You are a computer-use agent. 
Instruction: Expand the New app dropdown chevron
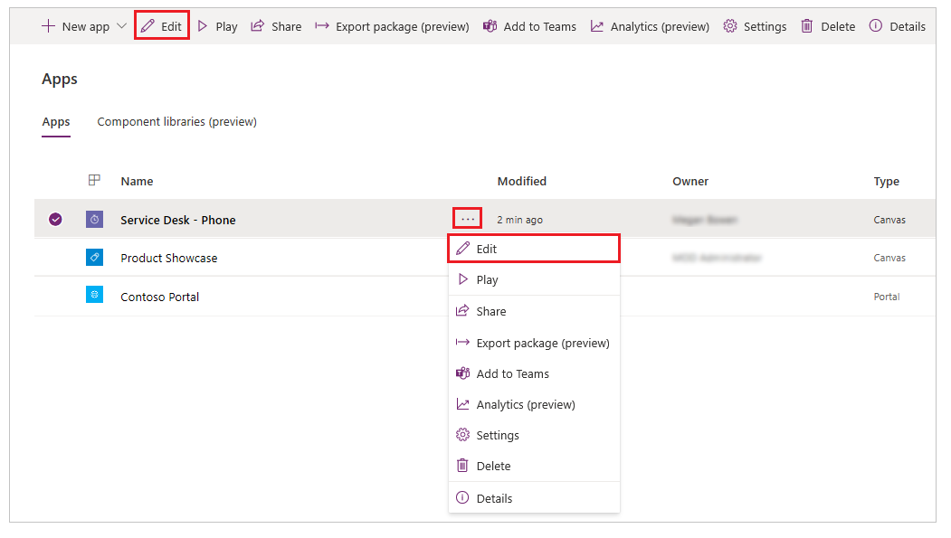click(x=122, y=26)
